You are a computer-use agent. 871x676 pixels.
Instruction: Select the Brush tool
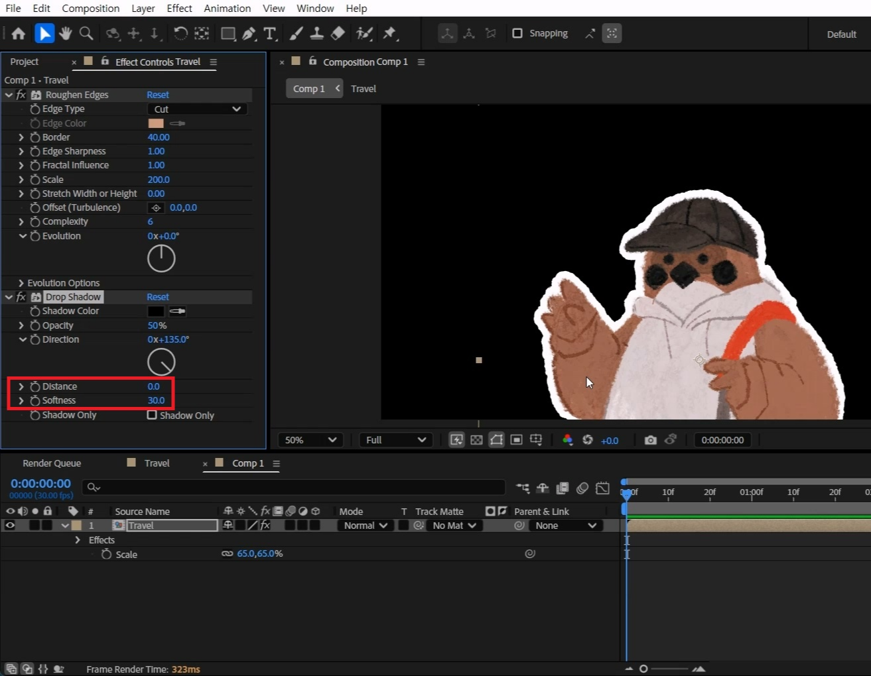(297, 33)
